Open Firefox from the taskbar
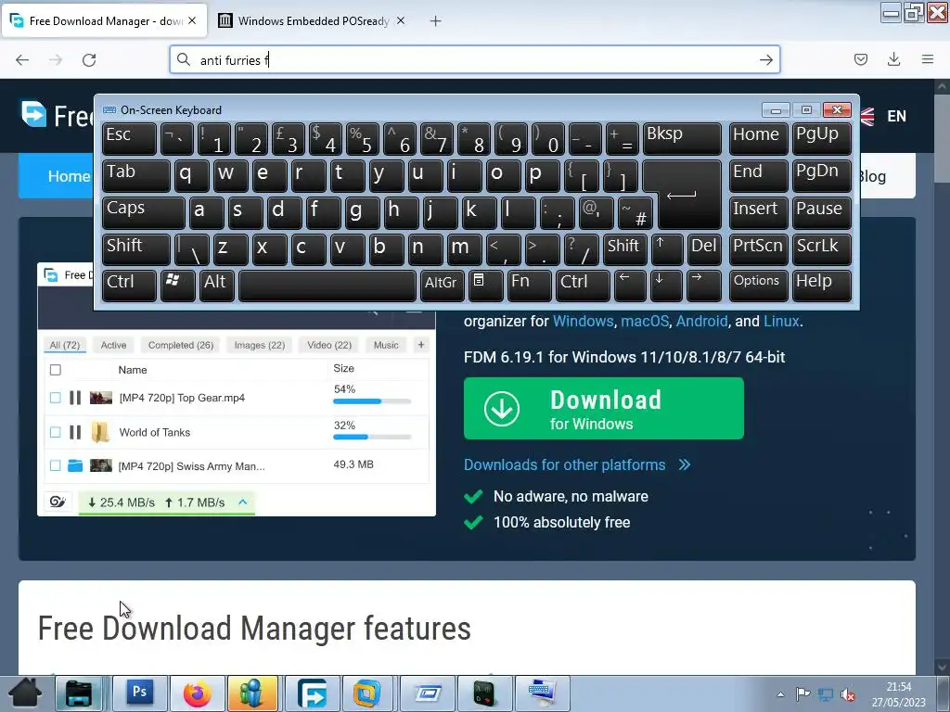The width and height of the screenshot is (950, 712). (197, 693)
